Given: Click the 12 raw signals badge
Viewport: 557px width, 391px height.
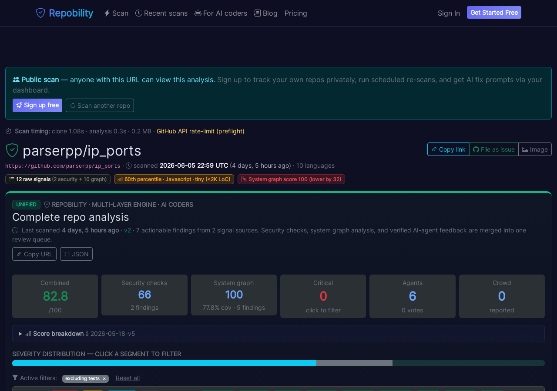Looking at the screenshot, I should (58, 179).
